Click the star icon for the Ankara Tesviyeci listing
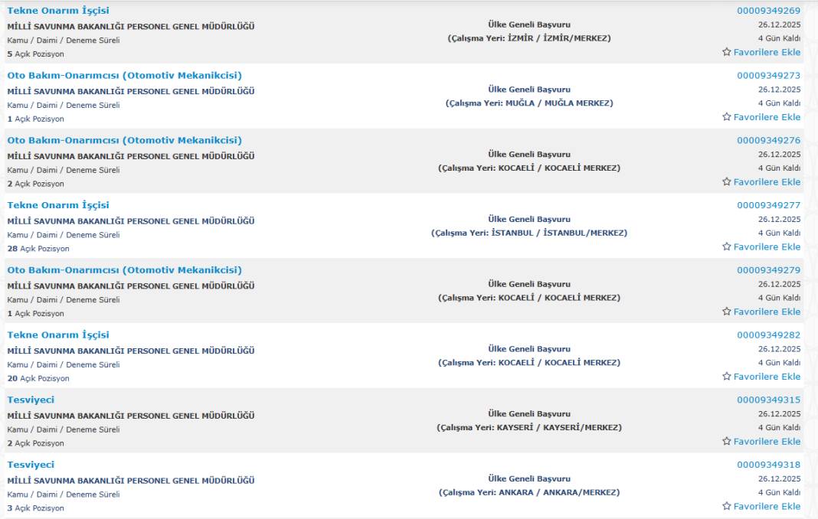Image resolution: width=818 pixels, height=519 pixels. (727, 506)
